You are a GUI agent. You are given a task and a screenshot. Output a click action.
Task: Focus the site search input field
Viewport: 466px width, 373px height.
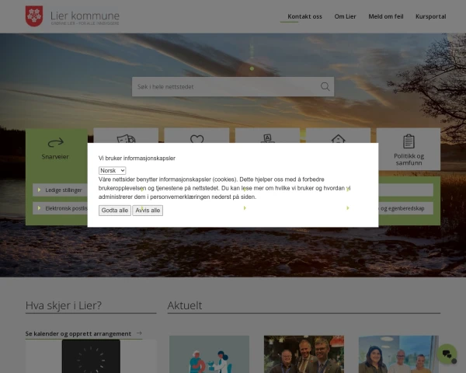point(224,86)
